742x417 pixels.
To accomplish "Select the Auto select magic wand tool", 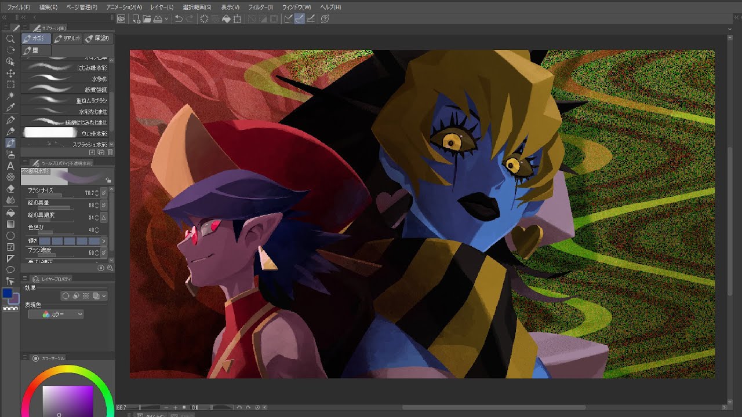I will [x=10, y=96].
